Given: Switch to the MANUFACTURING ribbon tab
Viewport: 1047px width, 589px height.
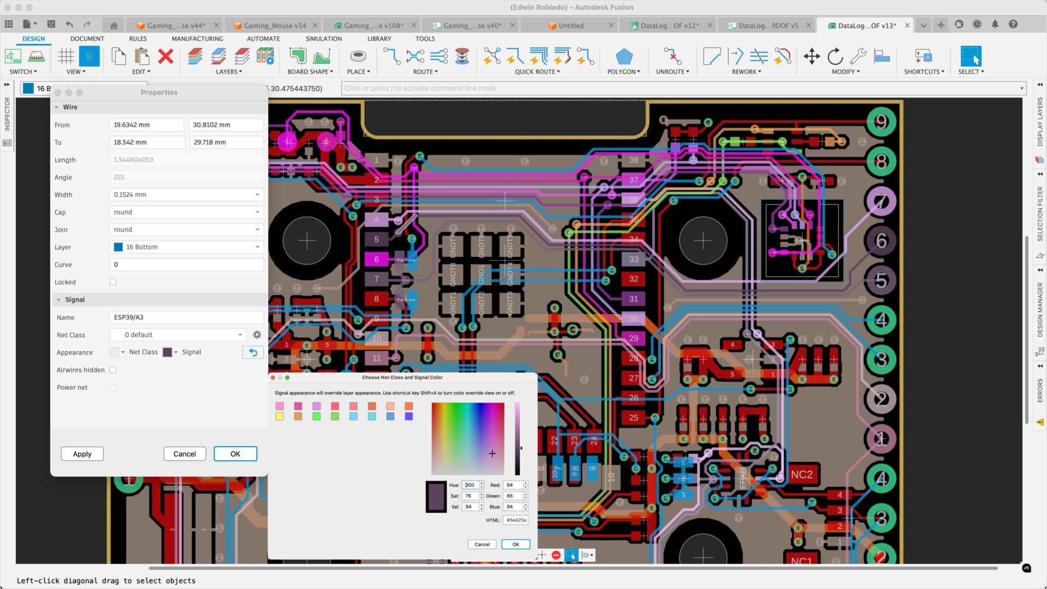Looking at the screenshot, I should tap(197, 39).
